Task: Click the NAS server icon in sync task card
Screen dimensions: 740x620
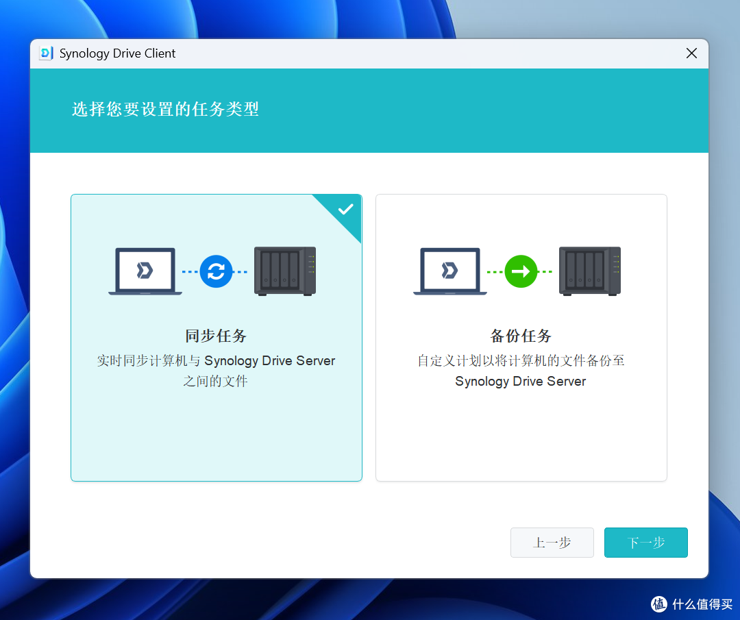Action: point(285,271)
